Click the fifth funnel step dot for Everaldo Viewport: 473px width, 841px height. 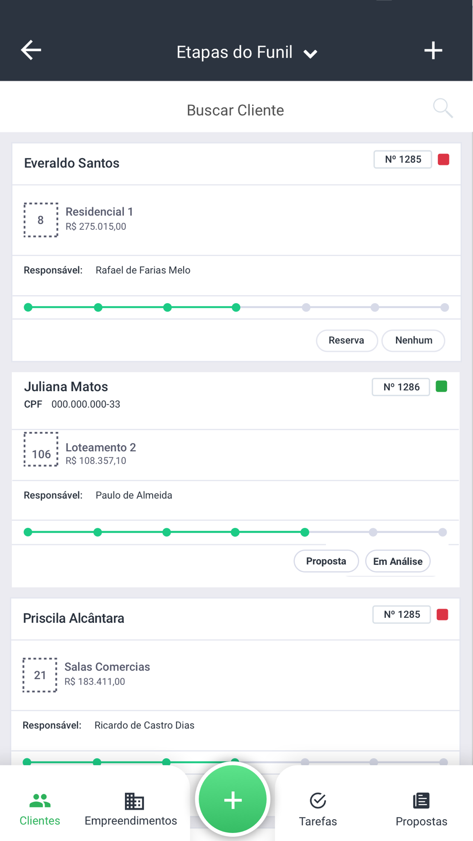[306, 307]
